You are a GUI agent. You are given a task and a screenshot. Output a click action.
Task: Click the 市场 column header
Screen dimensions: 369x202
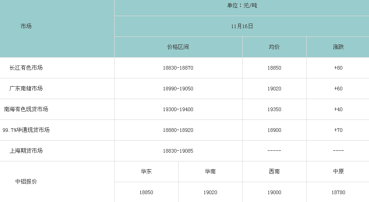(x=26, y=26)
